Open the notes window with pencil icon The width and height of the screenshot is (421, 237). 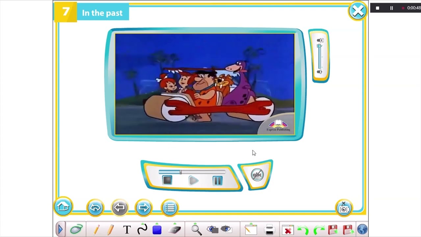click(x=251, y=229)
